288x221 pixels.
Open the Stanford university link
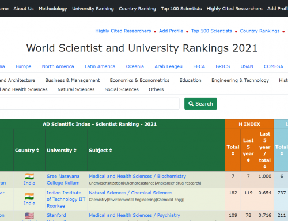tap(56, 215)
